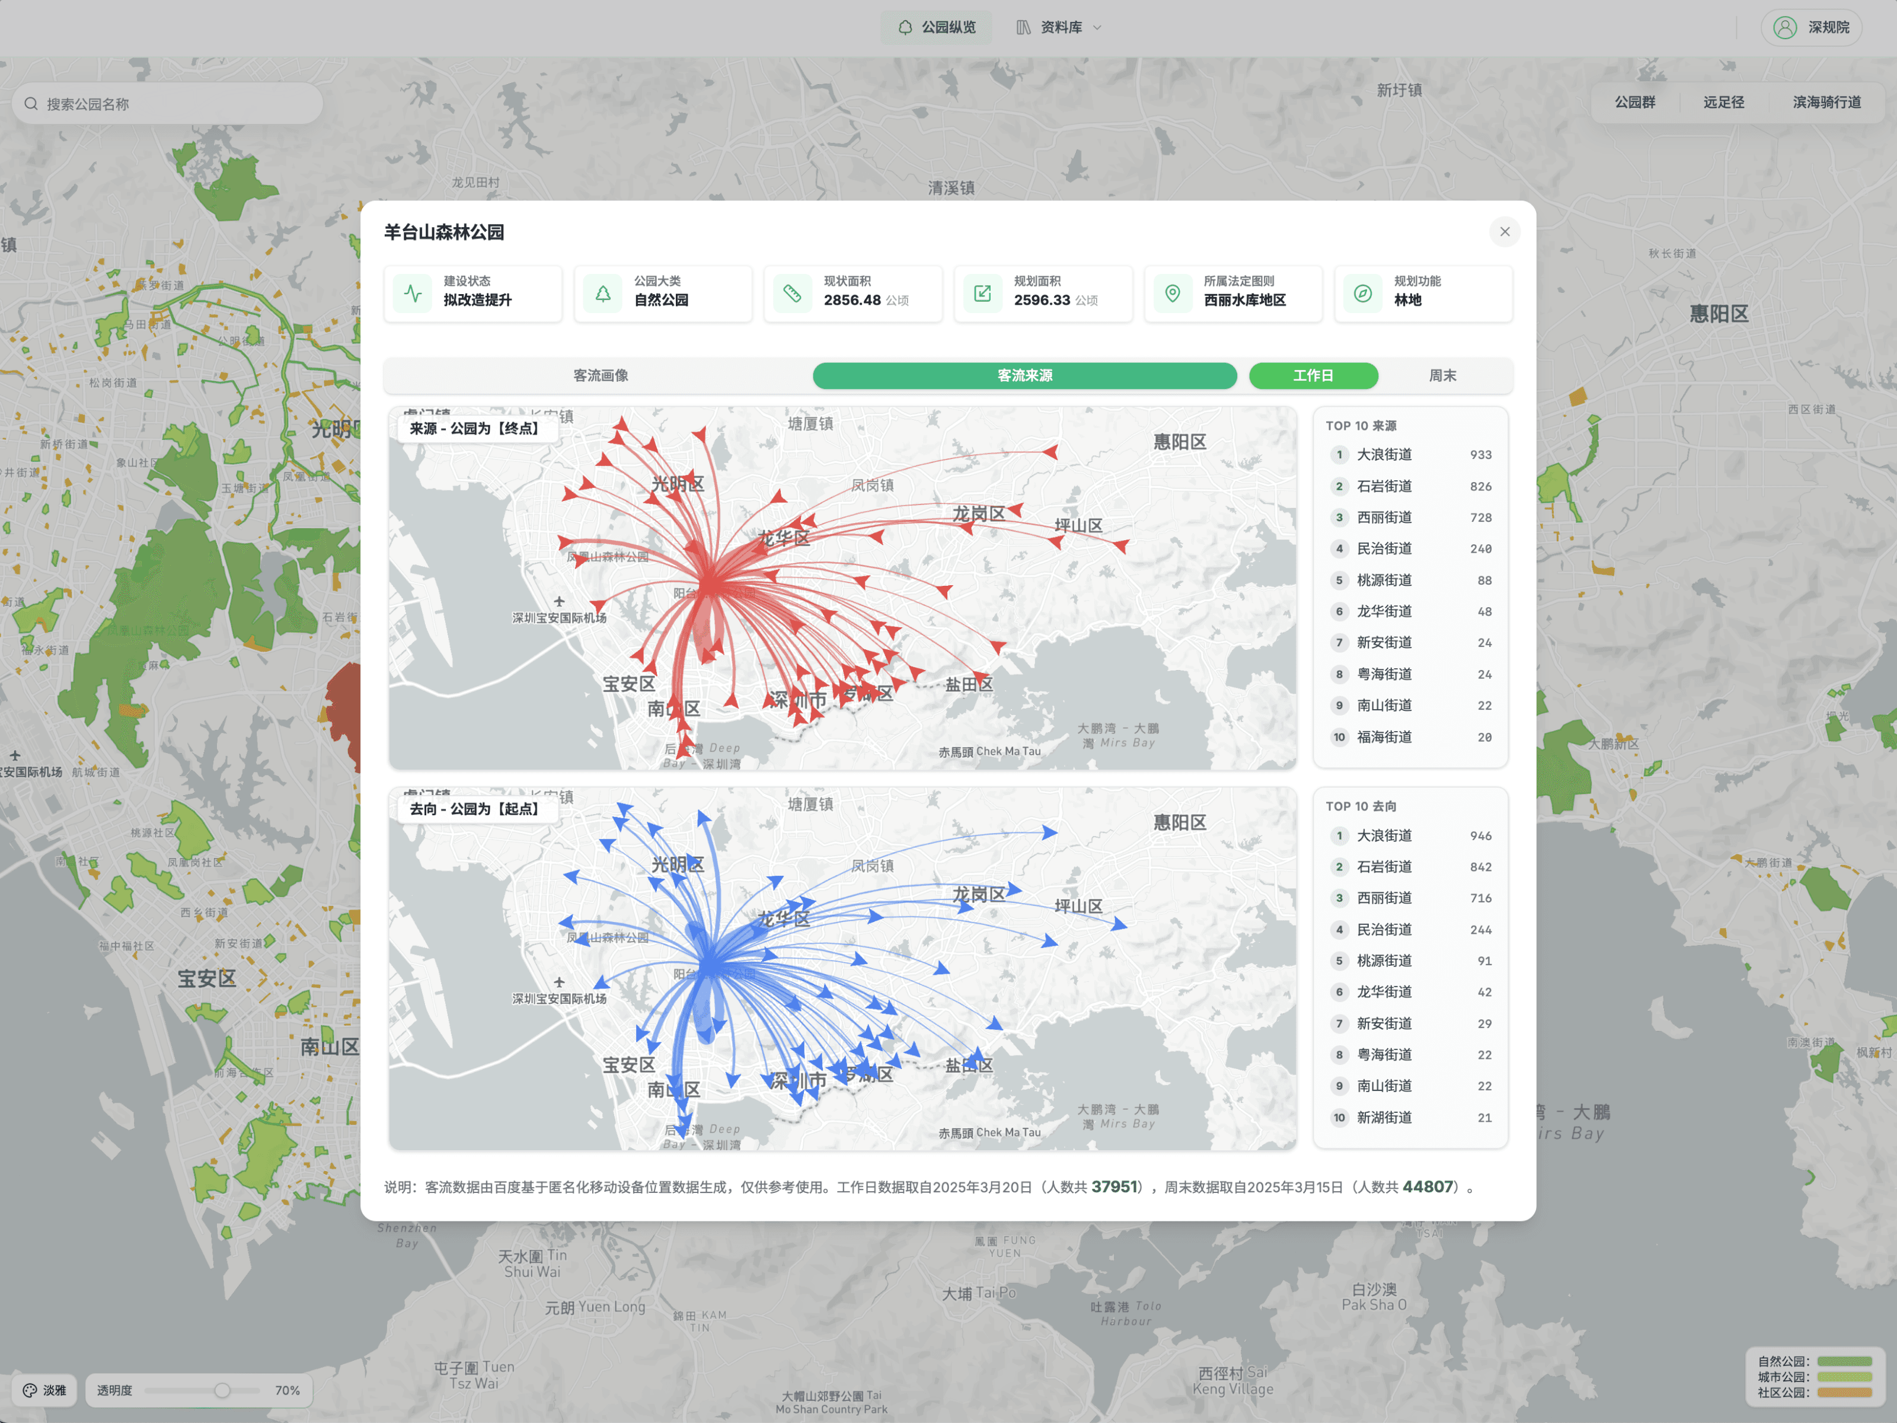Select the 工作日 weekday toggle
Screen dimensions: 1897x1423
(x=1313, y=376)
